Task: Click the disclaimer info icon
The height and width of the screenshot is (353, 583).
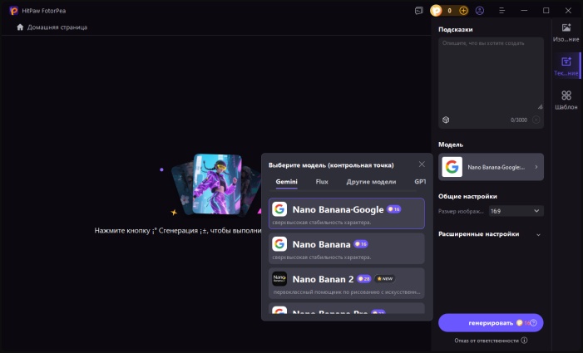Action: tap(524, 341)
